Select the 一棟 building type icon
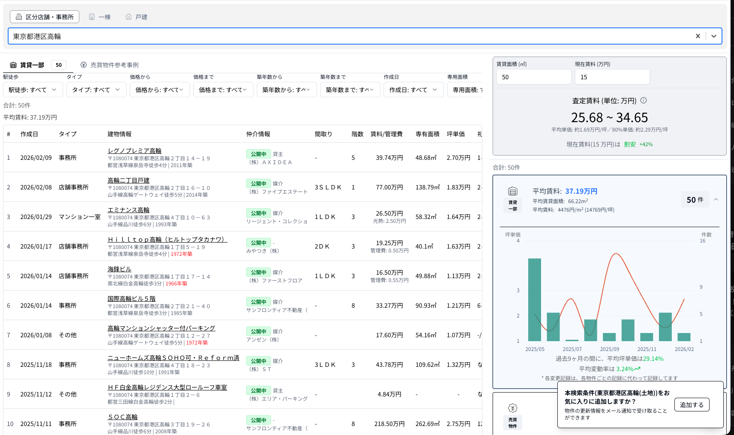This screenshot has height=435, width=734. tap(92, 17)
